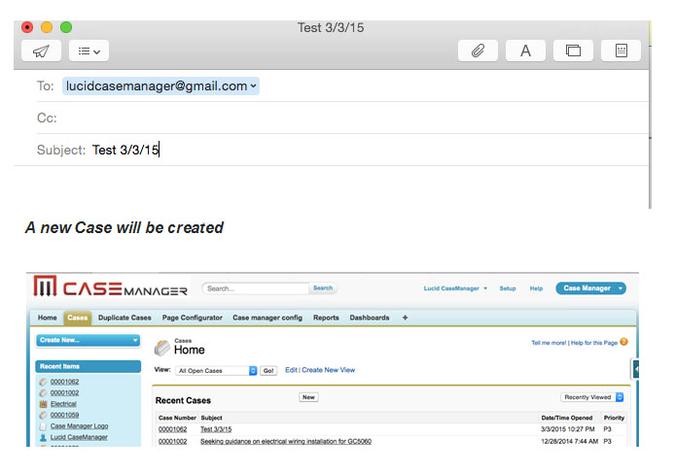675x473 pixels.
Task: Select the Cc field
Action: 342,118
